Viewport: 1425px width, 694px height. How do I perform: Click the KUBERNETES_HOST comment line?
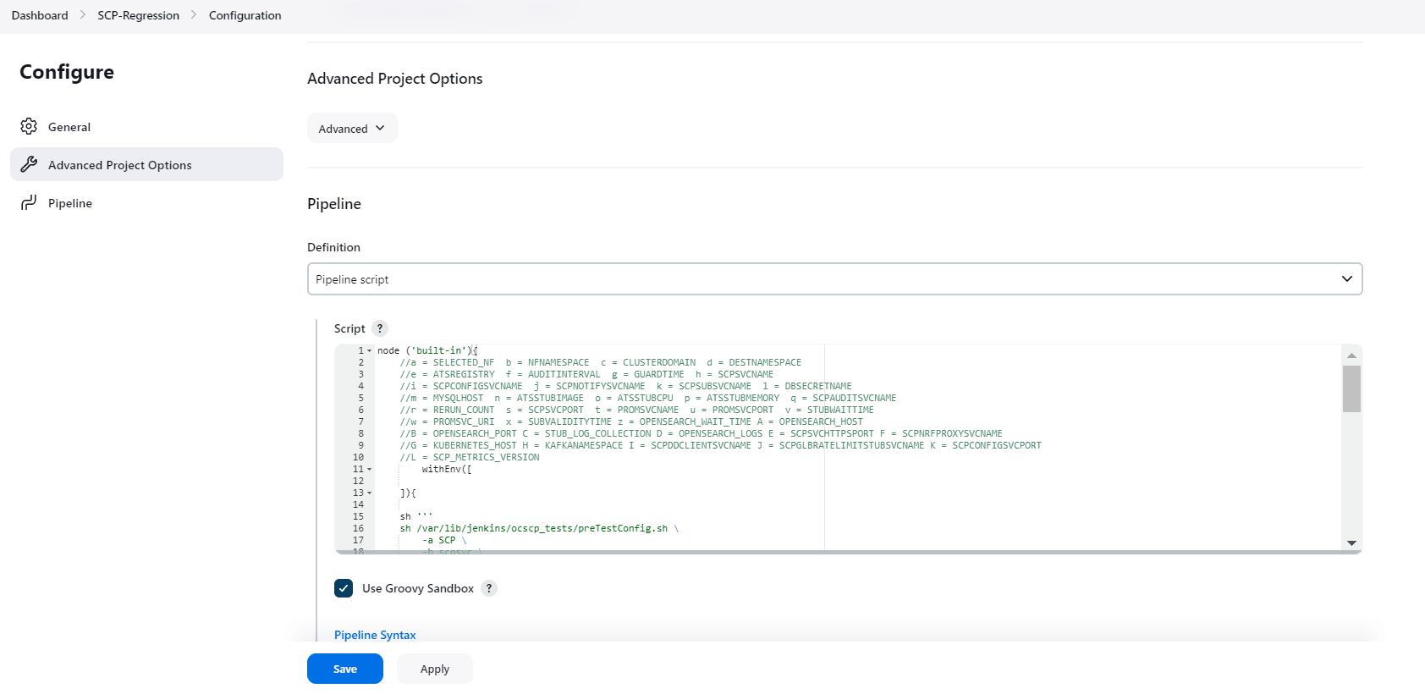(720, 445)
